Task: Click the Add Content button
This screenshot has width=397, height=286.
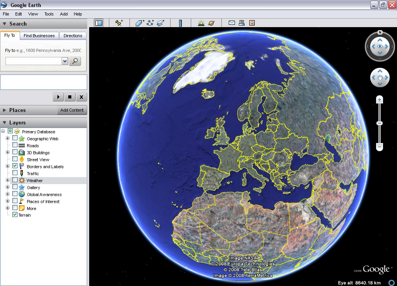Action: [x=72, y=110]
